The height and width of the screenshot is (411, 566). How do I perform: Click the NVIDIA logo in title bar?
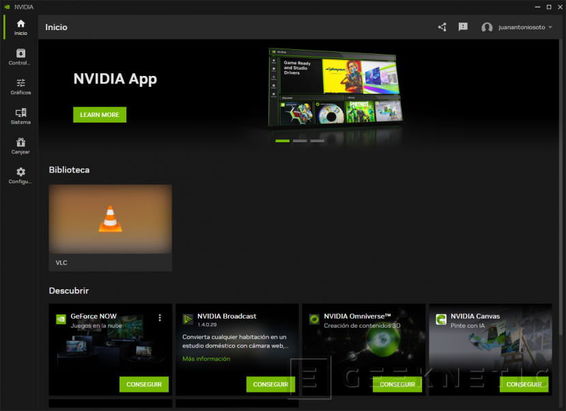point(7,7)
